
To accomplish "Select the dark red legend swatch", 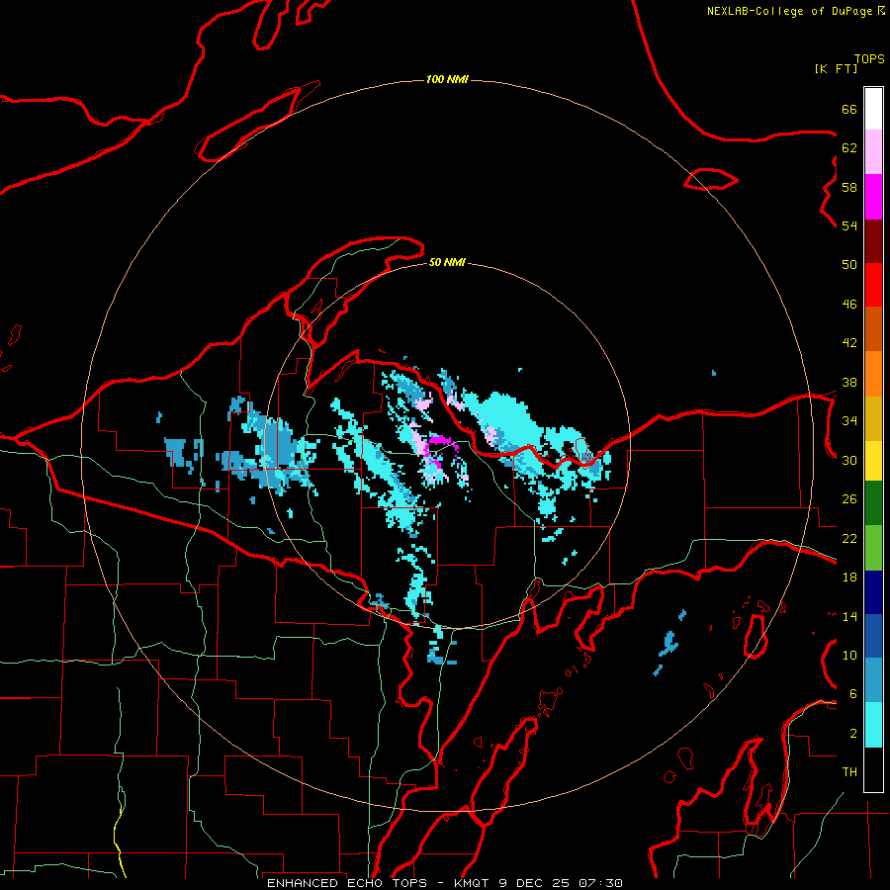I will pos(873,241).
